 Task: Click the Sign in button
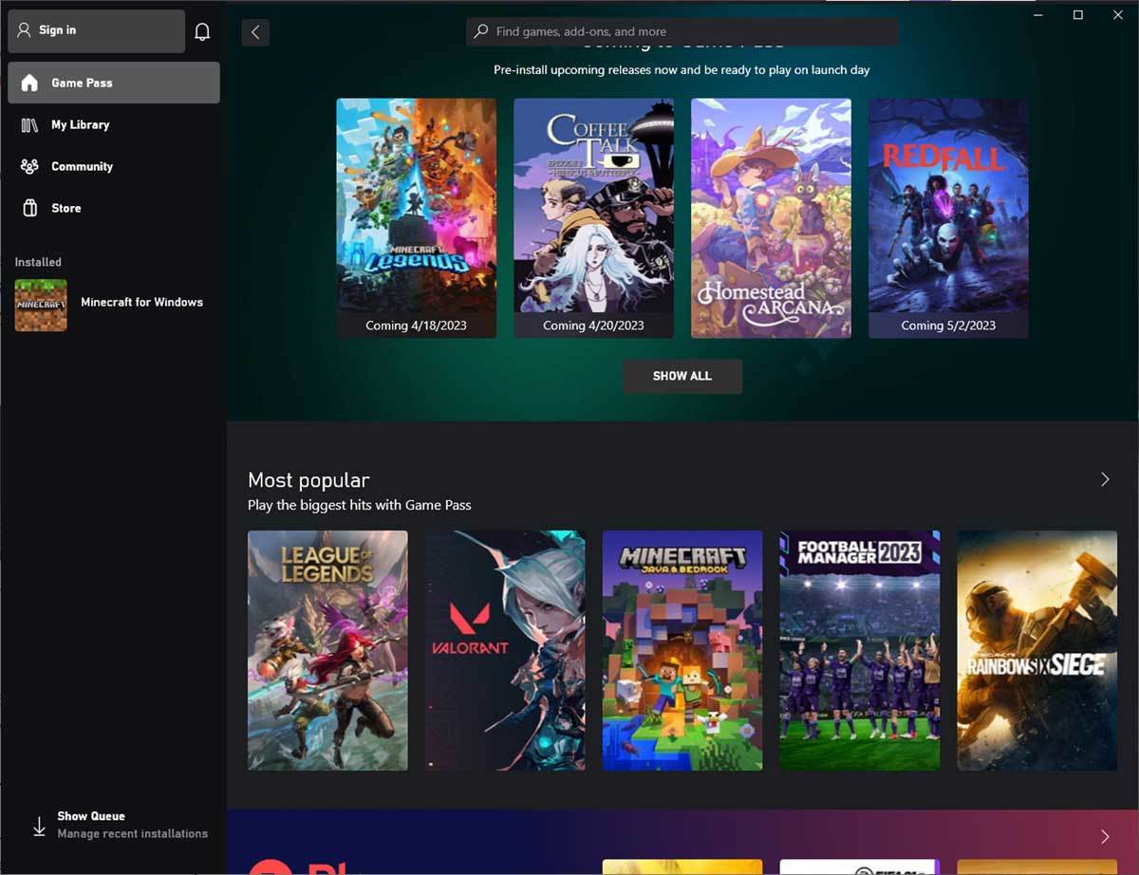coord(96,30)
